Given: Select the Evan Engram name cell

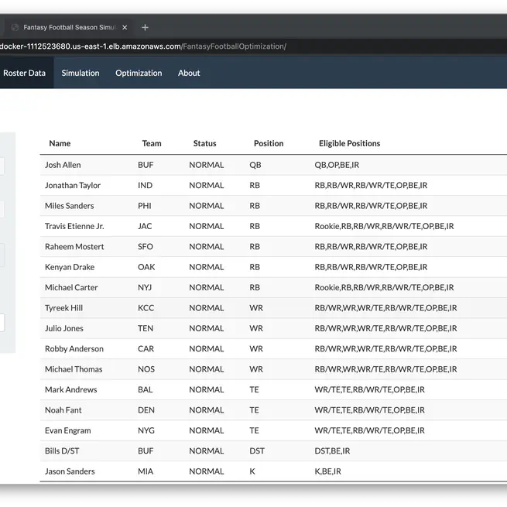Looking at the screenshot, I should pos(67,430).
